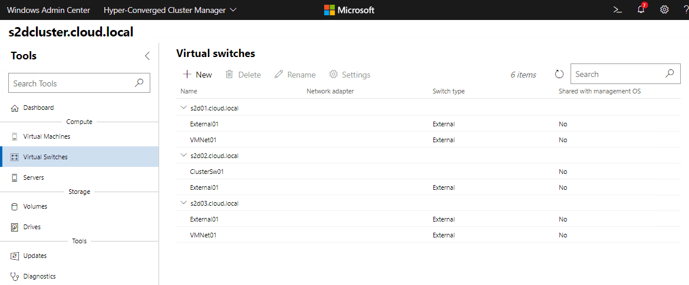Collapse the s2d02.cloud.local group

tap(183, 156)
